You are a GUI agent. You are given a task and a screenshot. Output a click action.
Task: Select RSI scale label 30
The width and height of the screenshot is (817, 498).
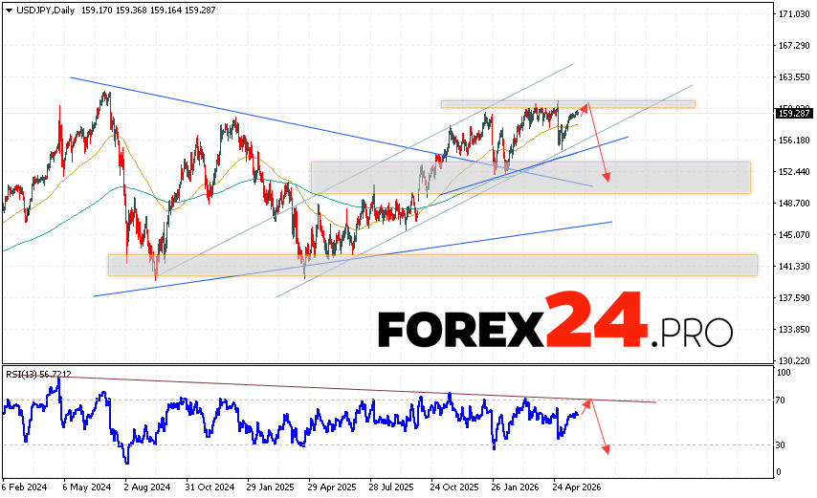[x=780, y=444]
